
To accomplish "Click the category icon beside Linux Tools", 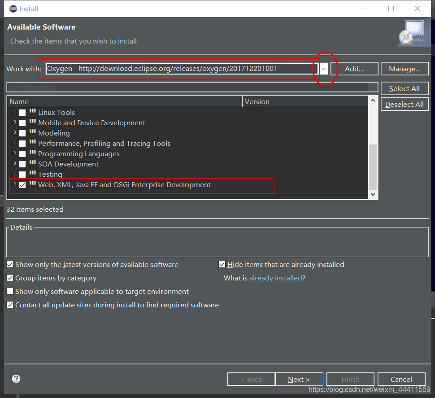I will (x=33, y=111).
